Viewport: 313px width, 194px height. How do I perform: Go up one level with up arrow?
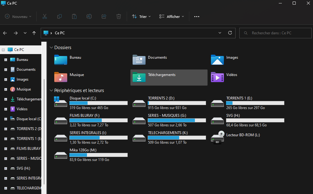pyautogui.click(x=34, y=33)
